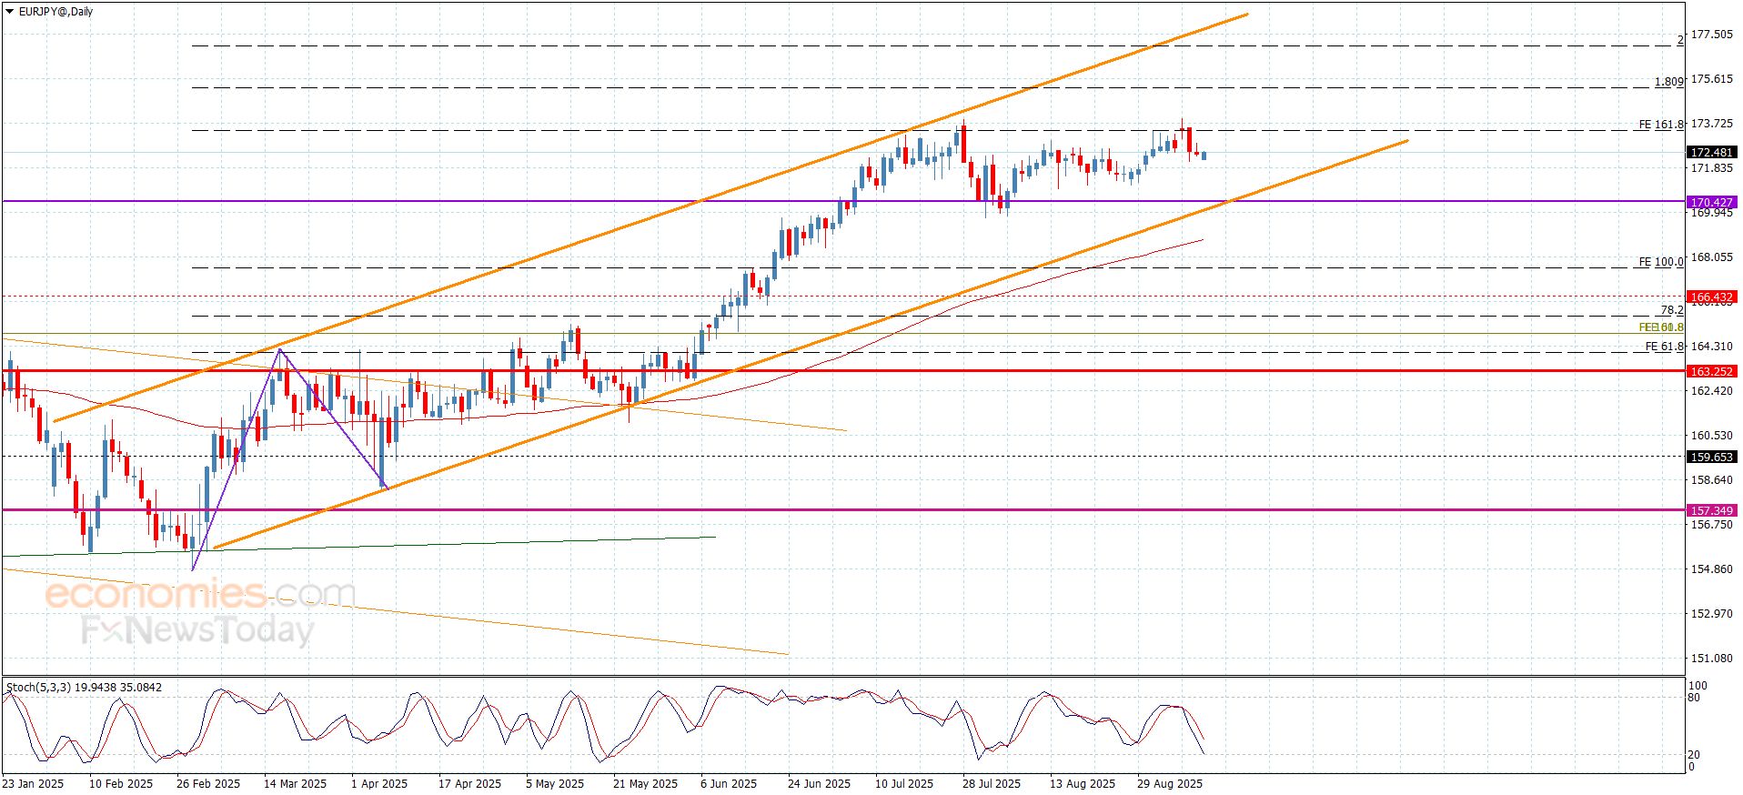Screen dimensions: 1743x795
Task: Click the 17 Apr 2025 date label
Action: pos(469,784)
